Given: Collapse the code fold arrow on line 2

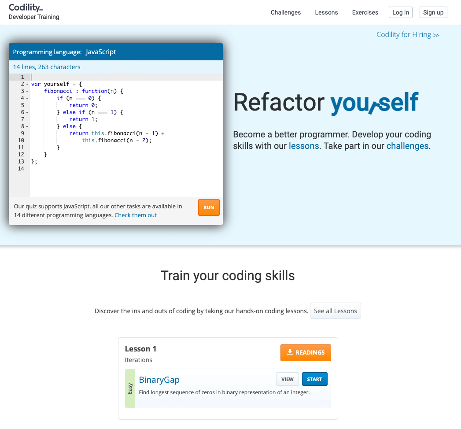Looking at the screenshot, I should [x=27, y=84].
